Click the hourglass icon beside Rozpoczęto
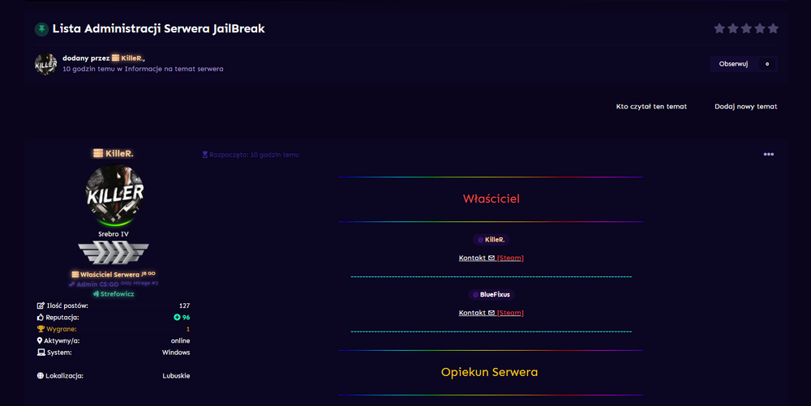 click(205, 155)
